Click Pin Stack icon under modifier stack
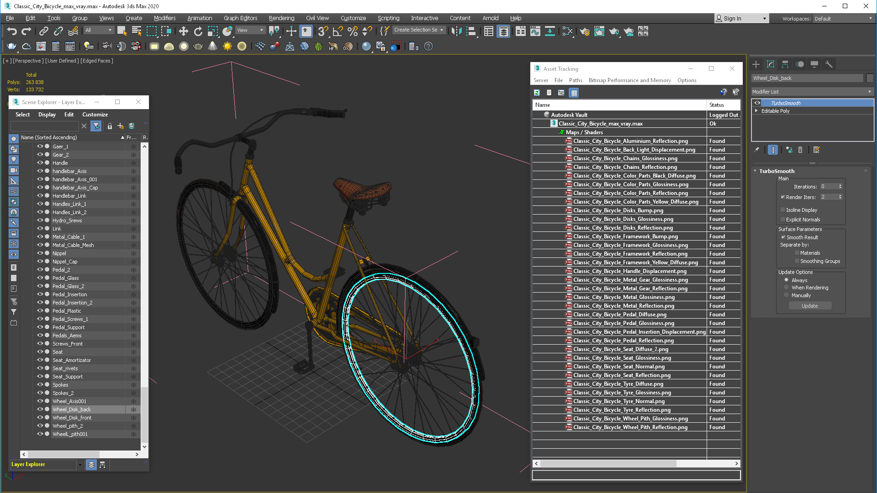Image resolution: width=877 pixels, height=493 pixels. (x=756, y=150)
